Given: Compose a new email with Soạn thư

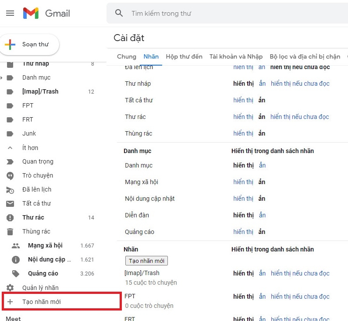Looking at the screenshot, I should [29, 44].
